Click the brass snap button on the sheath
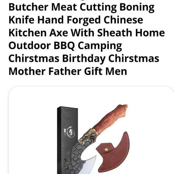The height and width of the screenshot is (174, 174). [107, 150]
